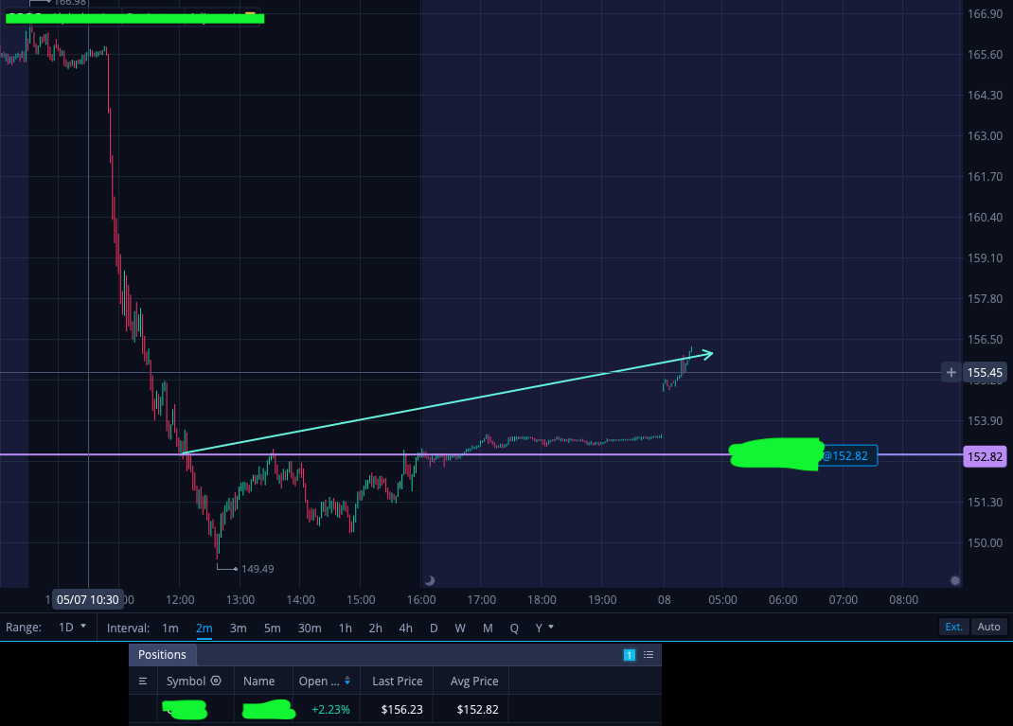Click the sort arrows on the Open column

(347, 681)
